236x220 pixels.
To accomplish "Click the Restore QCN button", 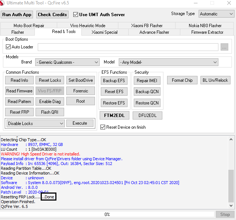I will (147, 103).
